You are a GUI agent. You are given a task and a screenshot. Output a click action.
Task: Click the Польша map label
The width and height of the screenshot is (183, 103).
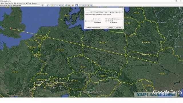[x=103, y=42]
